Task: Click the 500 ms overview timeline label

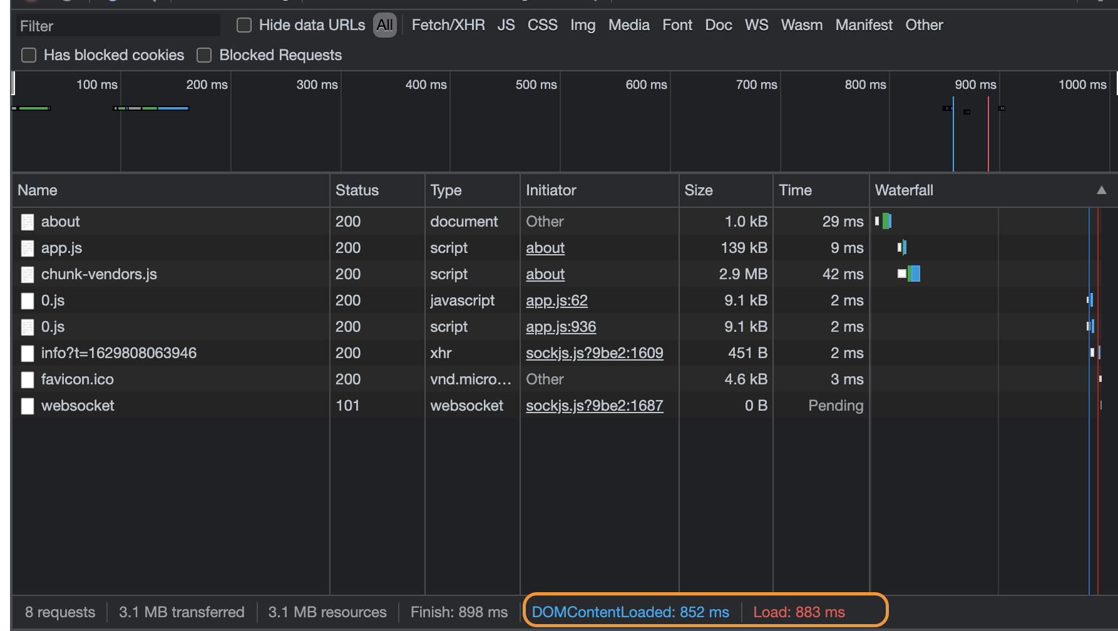Action: pyautogui.click(x=536, y=85)
